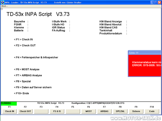Close the INPA window

[159, 2]
